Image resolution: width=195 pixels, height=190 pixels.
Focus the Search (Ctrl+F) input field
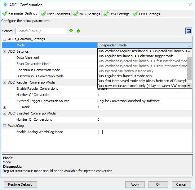[x=41, y=31]
